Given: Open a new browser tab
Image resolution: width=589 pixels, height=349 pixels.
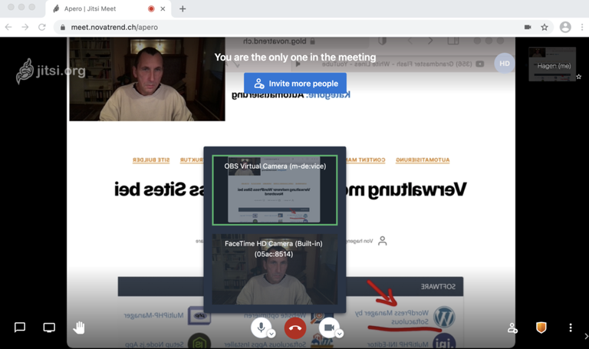Looking at the screenshot, I should pos(183,8).
